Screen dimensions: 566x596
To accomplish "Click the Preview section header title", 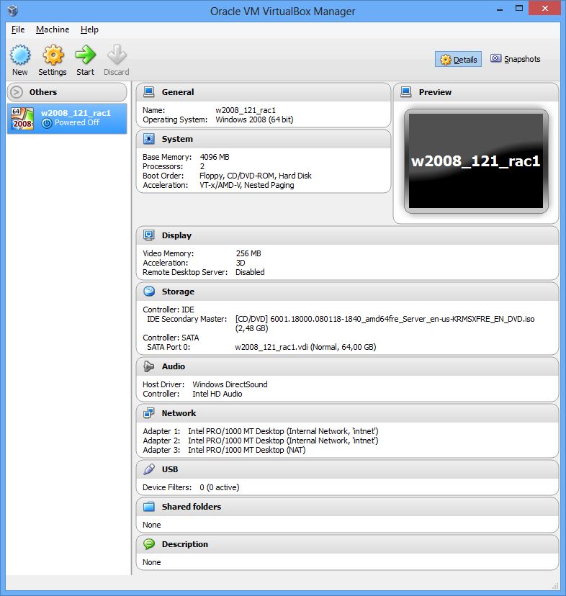I will 435,92.
